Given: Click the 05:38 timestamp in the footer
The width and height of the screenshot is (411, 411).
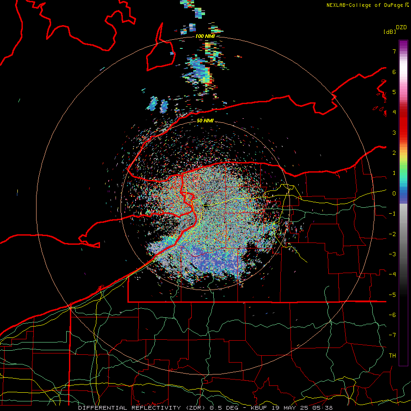Looking at the screenshot, I should tap(322, 408).
